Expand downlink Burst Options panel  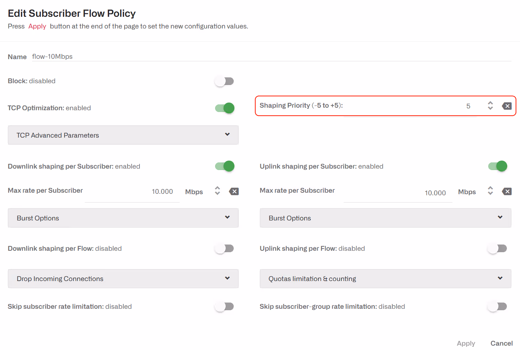coord(123,218)
